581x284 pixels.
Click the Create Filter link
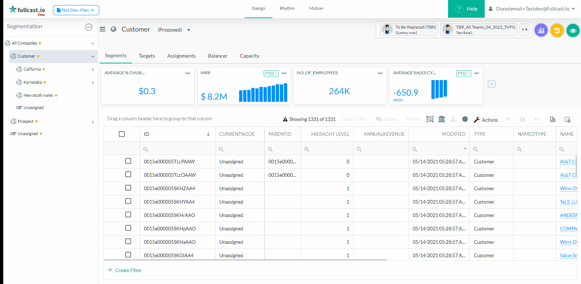[x=128, y=270]
